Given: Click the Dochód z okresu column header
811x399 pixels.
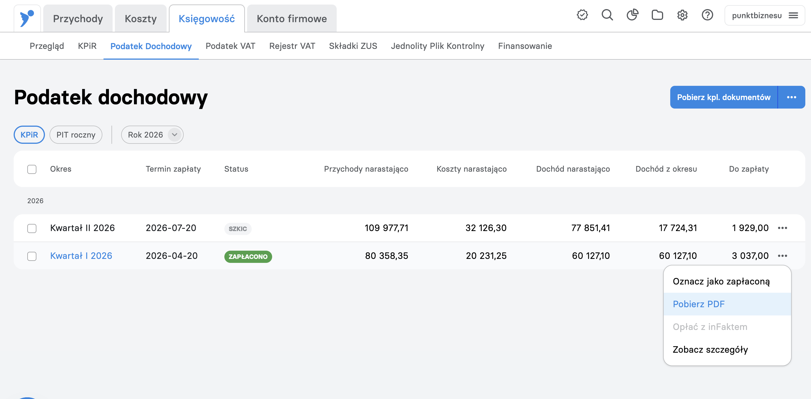Looking at the screenshot, I should click(x=666, y=169).
